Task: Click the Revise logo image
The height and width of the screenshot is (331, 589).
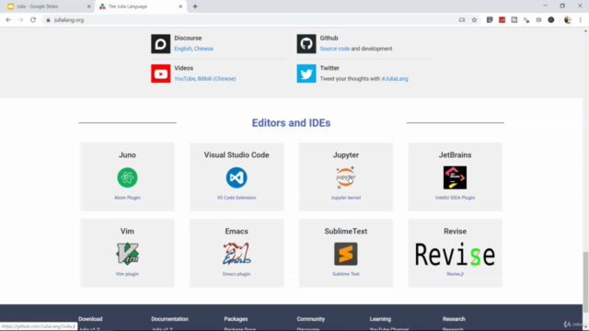Action: (x=455, y=255)
